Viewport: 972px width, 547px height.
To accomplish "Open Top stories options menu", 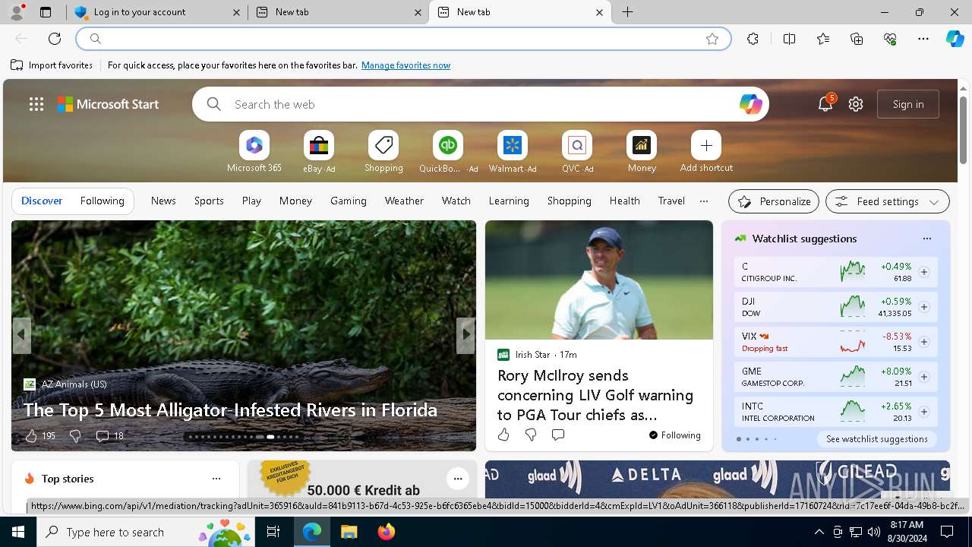I will coord(216,479).
